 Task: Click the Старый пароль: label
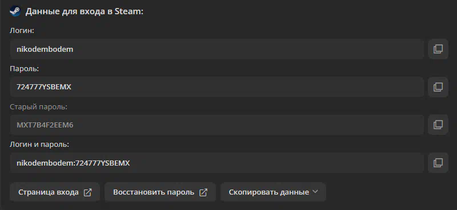click(x=38, y=107)
